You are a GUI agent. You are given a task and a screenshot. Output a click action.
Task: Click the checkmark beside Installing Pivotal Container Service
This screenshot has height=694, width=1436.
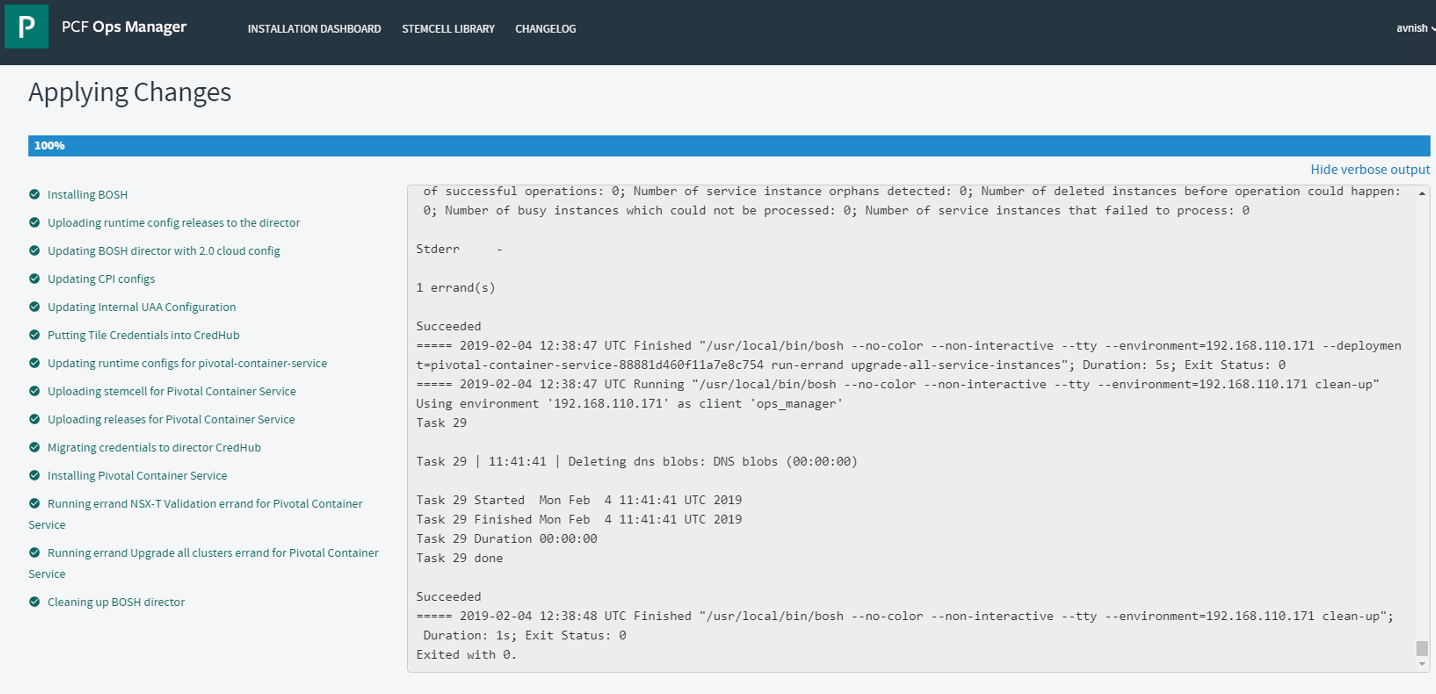(x=35, y=475)
